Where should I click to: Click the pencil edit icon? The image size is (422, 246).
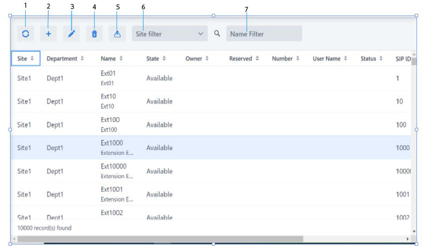71,34
